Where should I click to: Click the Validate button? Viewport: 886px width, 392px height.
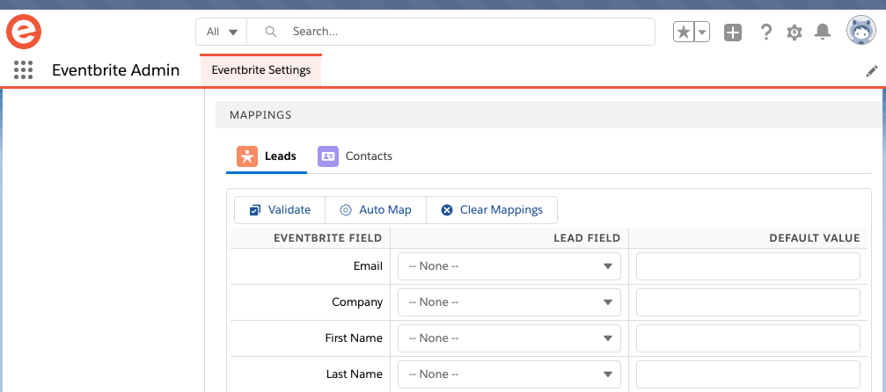click(x=281, y=210)
